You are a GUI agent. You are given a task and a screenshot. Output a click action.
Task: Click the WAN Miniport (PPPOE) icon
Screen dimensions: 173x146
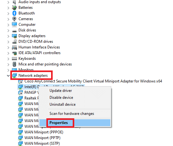pos(20,132)
